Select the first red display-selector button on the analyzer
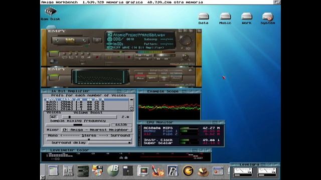This screenshot has width=321, height=180. [140, 78]
